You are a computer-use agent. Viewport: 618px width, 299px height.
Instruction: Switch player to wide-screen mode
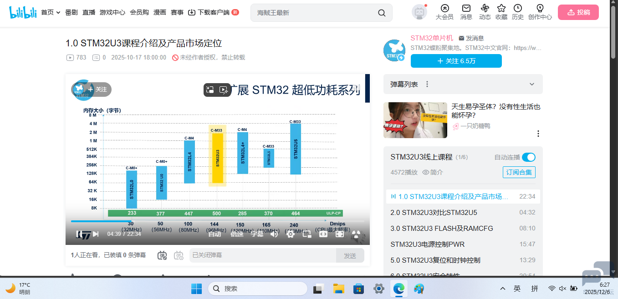pos(323,234)
